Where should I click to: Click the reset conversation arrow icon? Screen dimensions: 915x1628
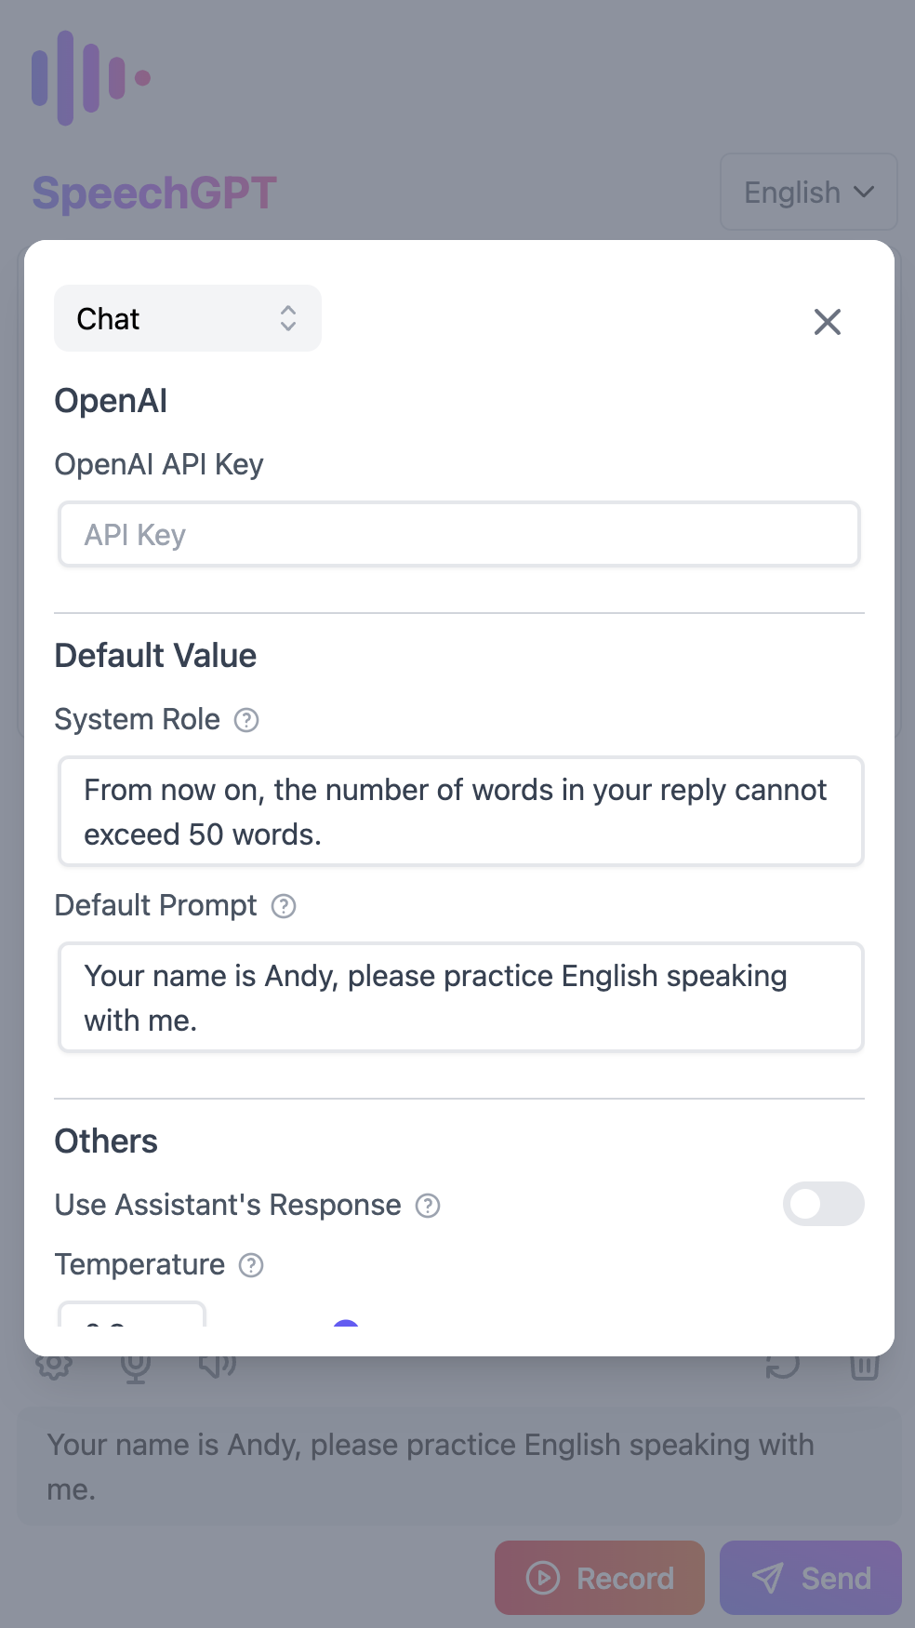(783, 1366)
